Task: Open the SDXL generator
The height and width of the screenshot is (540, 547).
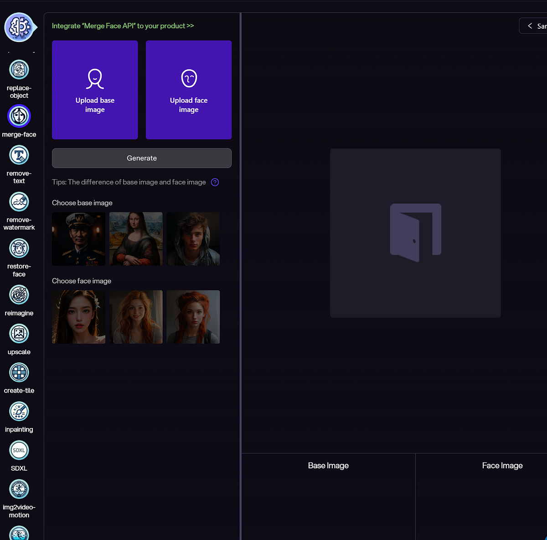Action: 19,451
